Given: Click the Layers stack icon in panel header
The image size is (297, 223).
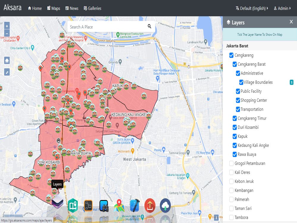Looking at the screenshot, I should point(228,22).
